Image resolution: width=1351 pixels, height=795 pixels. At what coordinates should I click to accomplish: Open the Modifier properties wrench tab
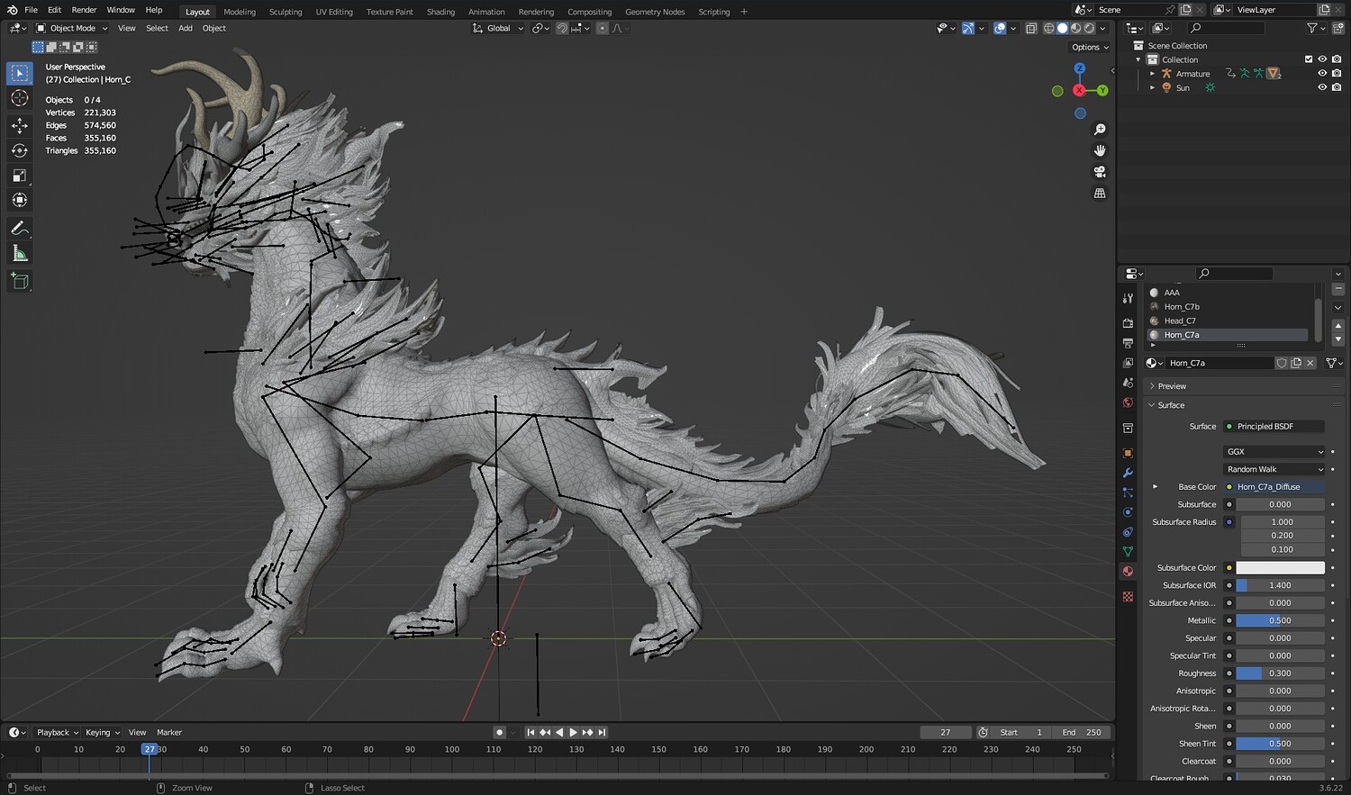point(1128,473)
